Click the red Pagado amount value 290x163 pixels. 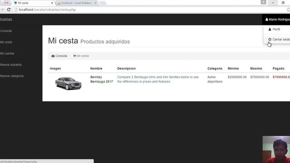point(281,77)
